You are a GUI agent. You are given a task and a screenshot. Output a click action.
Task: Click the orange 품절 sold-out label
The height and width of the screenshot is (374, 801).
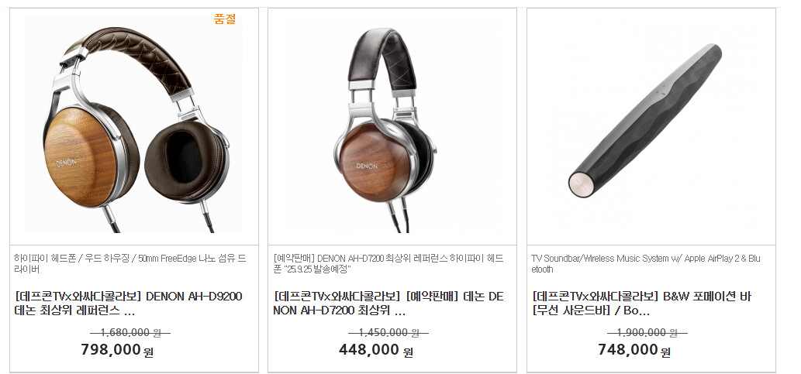(x=225, y=20)
